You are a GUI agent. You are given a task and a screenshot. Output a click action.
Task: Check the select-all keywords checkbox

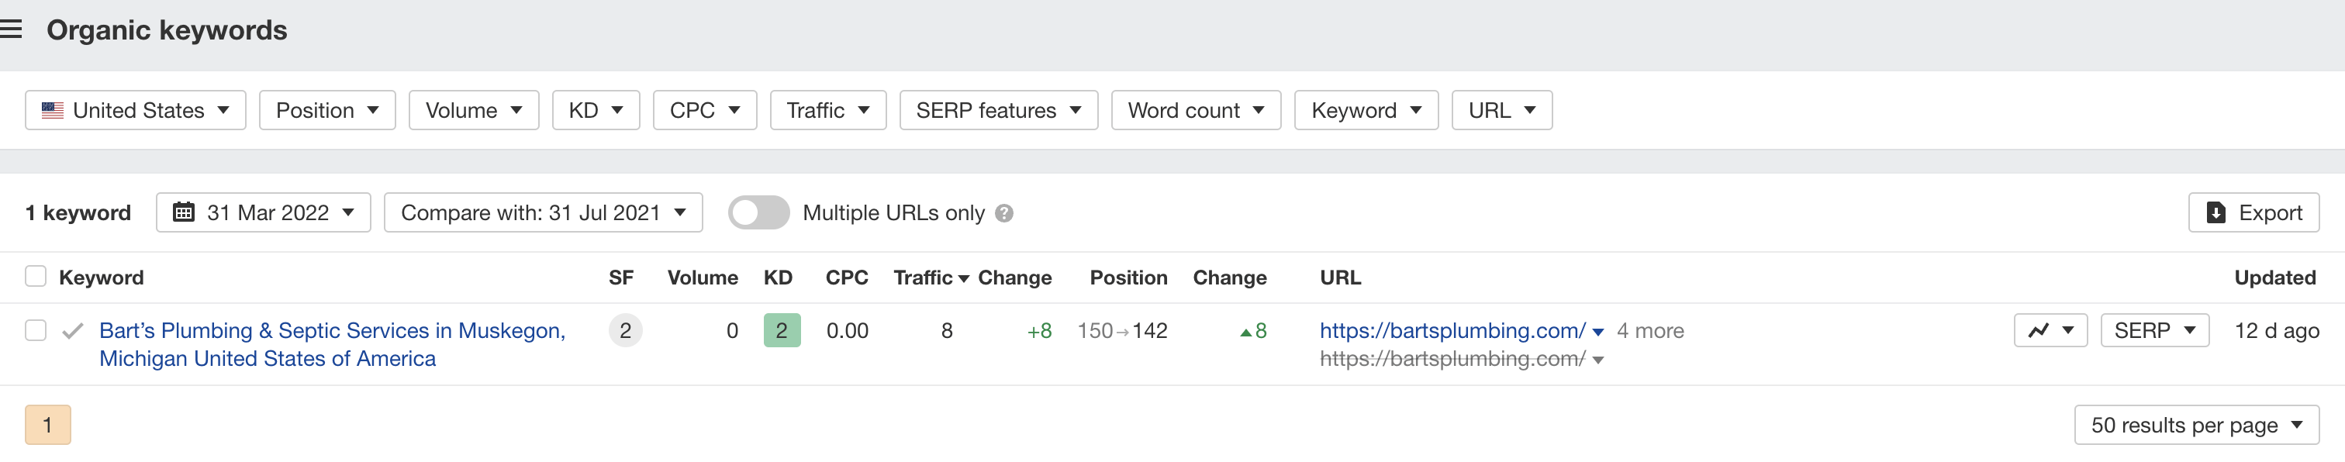tap(36, 277)
